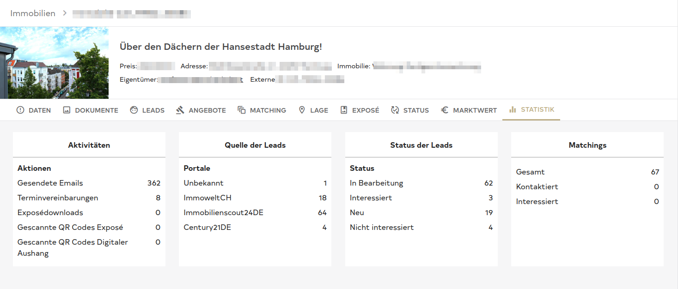The width and height of the screenshot is (678, 289).
Task: Click the Exposé document icon
Action: click(x=344, y=110)
